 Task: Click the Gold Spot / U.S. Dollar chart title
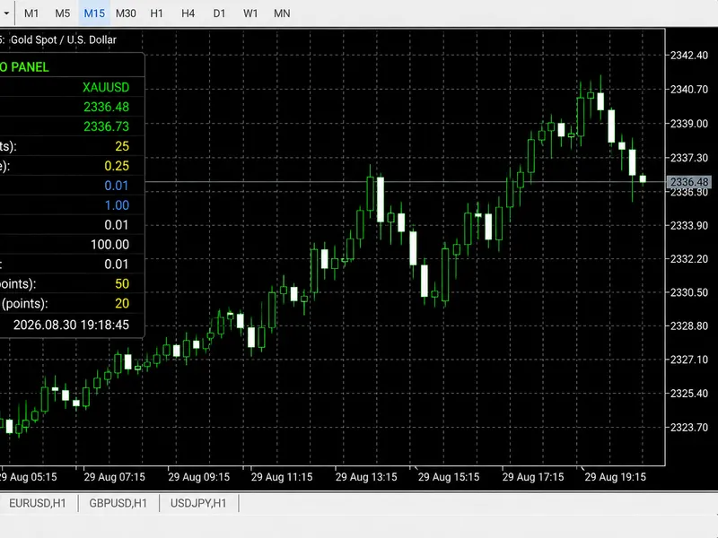(63, 39)
